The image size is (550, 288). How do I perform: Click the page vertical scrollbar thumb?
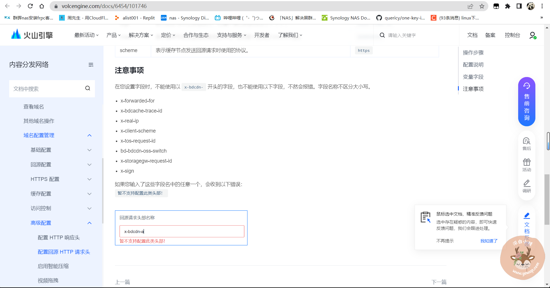pyautogui.click(x=547, y=200)
